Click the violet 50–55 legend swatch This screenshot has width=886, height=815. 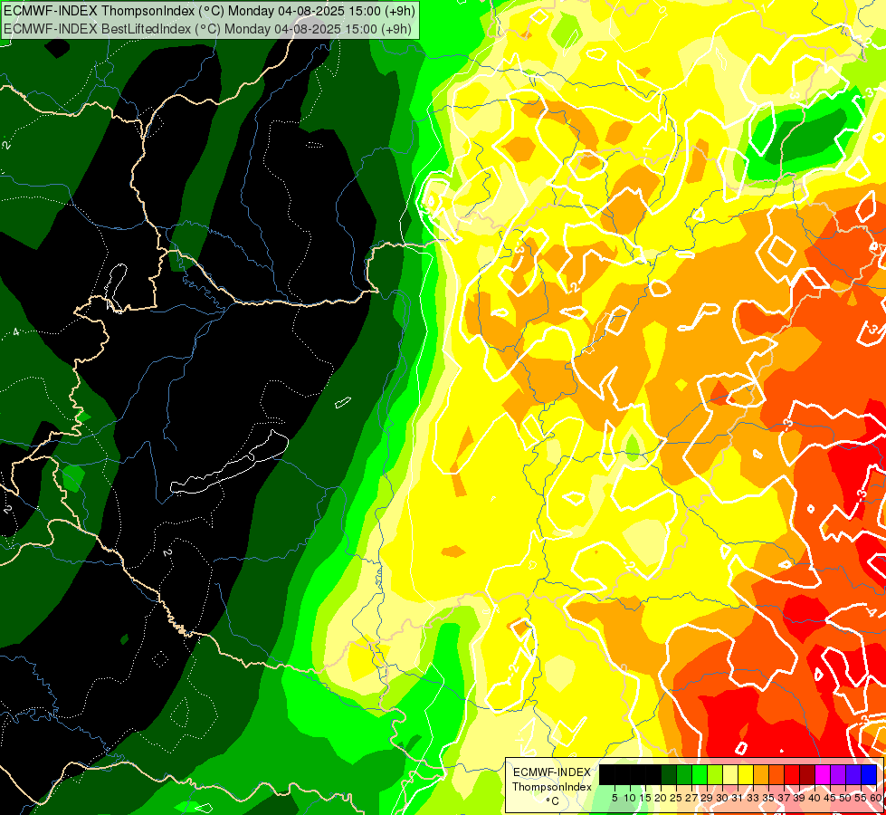(x=853, y=775)
